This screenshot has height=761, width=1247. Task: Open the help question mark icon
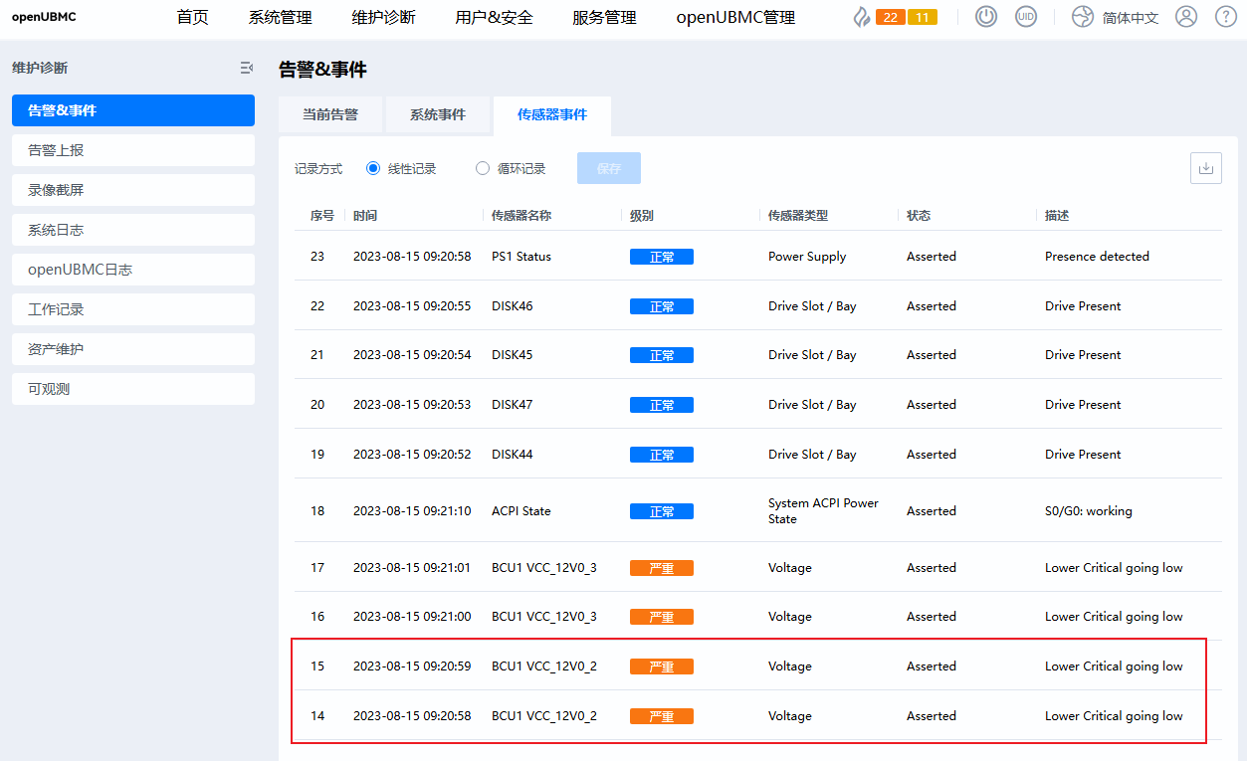tap(1225, 17)
